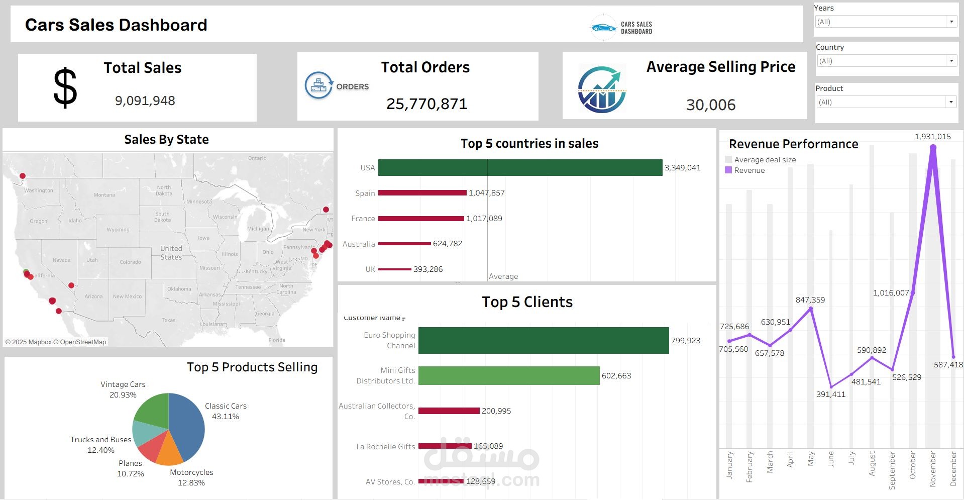
Task: Open the Years filter dropdown
Action: click(951, 21)
